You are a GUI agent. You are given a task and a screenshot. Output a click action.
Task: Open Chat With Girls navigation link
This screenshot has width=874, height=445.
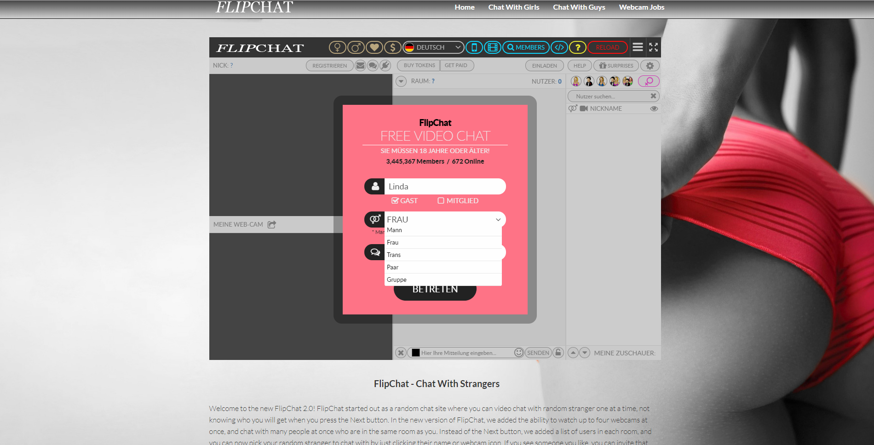coord(514,7)
